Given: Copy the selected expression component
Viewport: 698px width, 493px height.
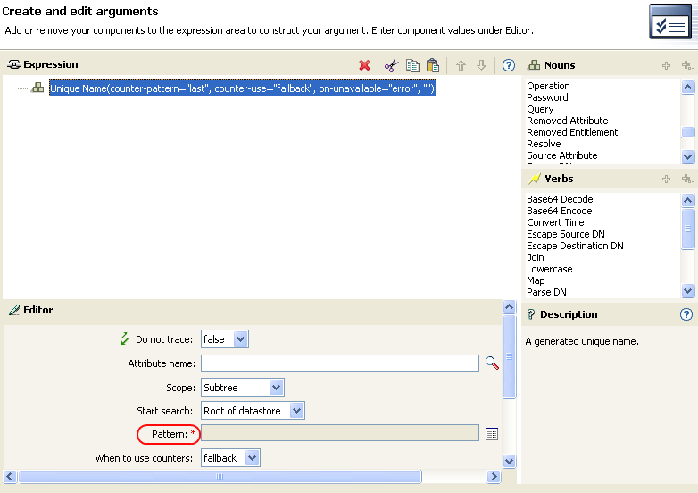Looking at the screenshot, I should (412, 65).
